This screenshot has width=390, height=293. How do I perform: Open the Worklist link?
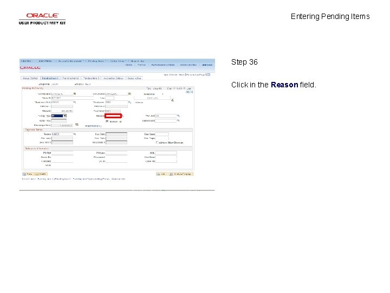click(141, 65)
